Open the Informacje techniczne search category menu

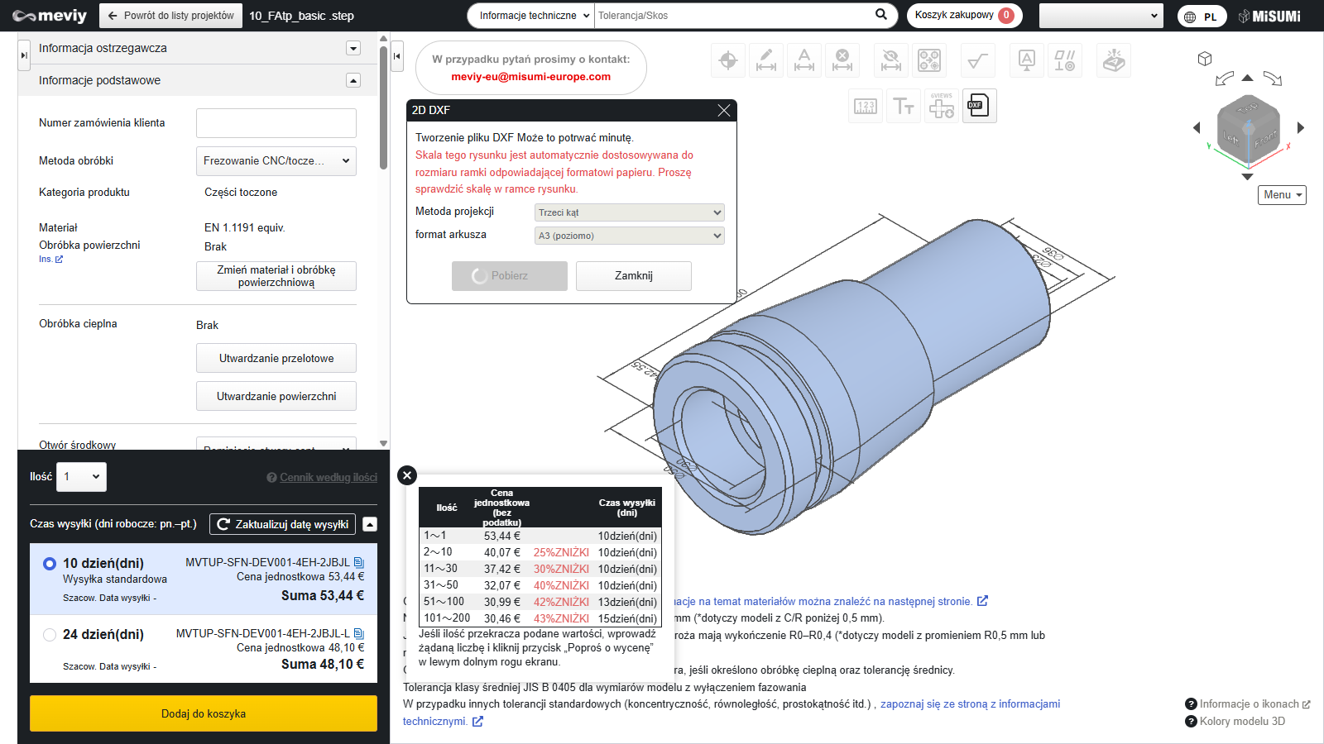[x=531, y=16]
